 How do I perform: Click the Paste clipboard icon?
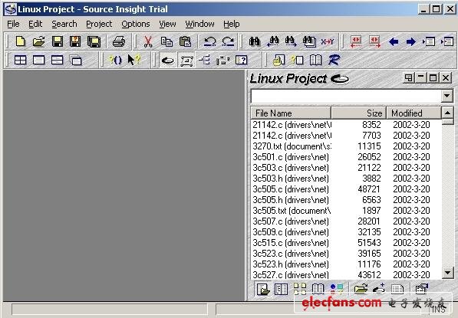click(185, 41)
